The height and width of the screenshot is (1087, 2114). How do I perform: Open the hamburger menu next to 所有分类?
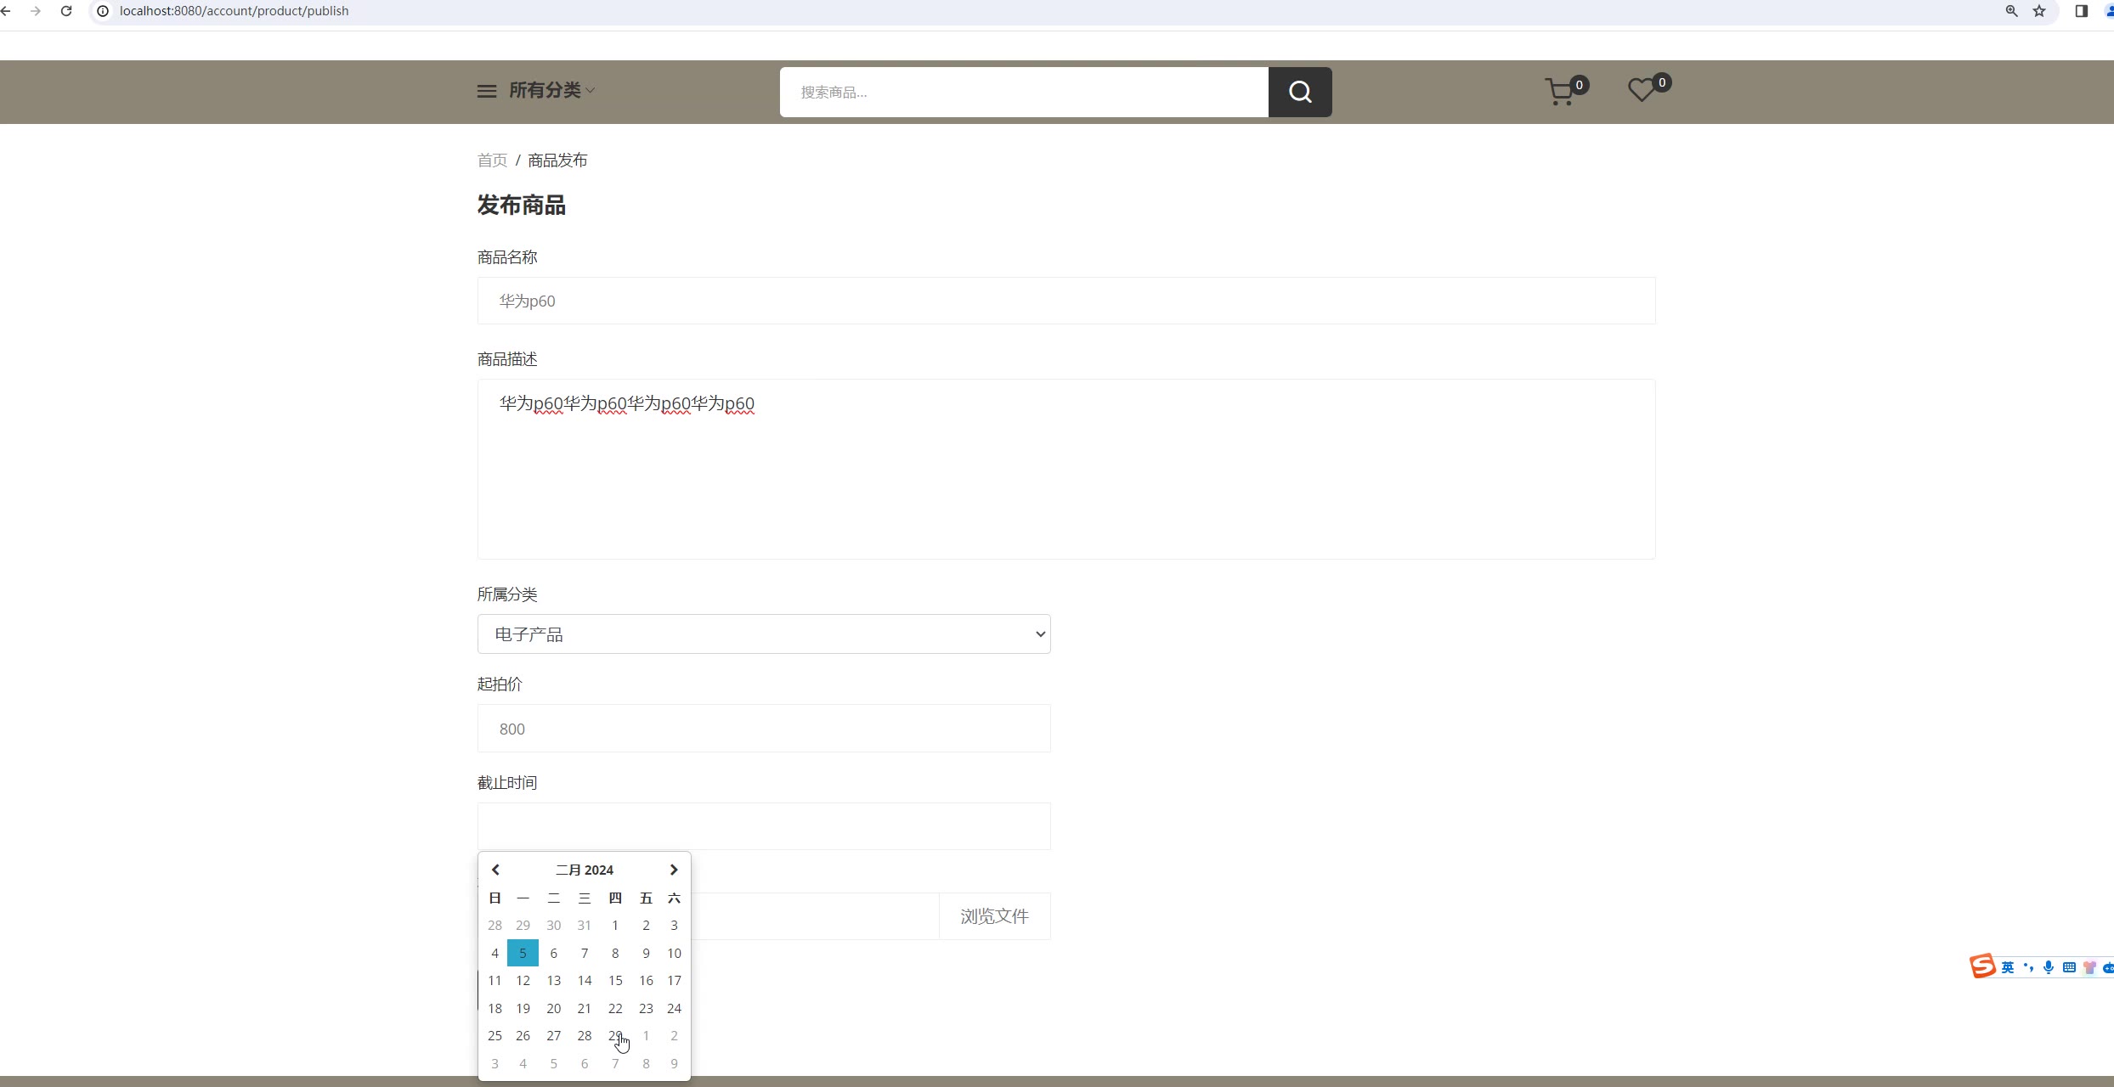[487, 91]
